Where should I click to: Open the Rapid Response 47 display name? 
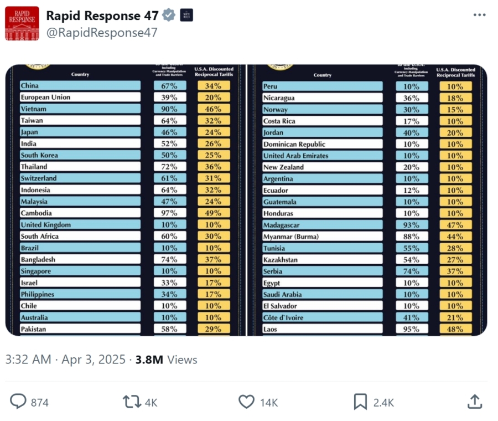102,15
